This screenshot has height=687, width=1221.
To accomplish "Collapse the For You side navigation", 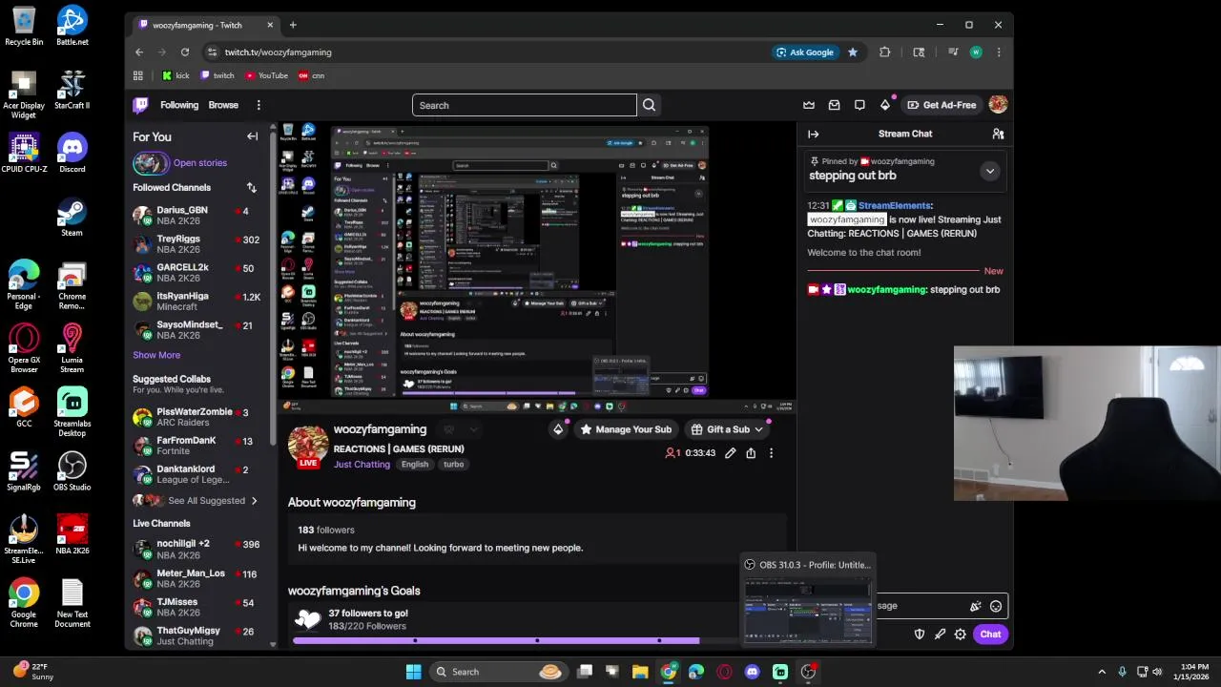I will pos(253,136).
